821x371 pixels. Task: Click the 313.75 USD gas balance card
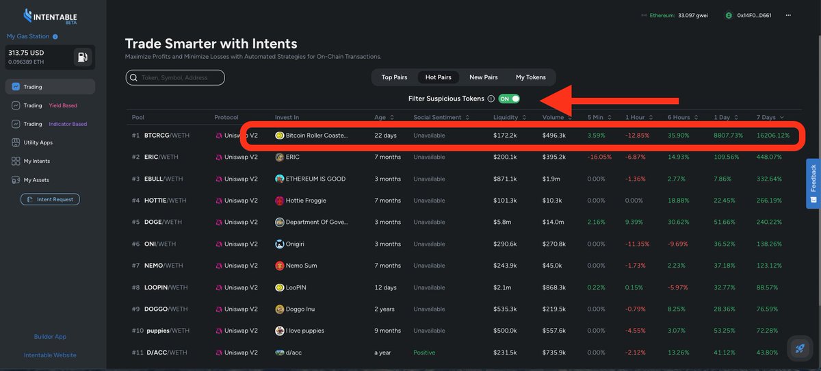50,57
